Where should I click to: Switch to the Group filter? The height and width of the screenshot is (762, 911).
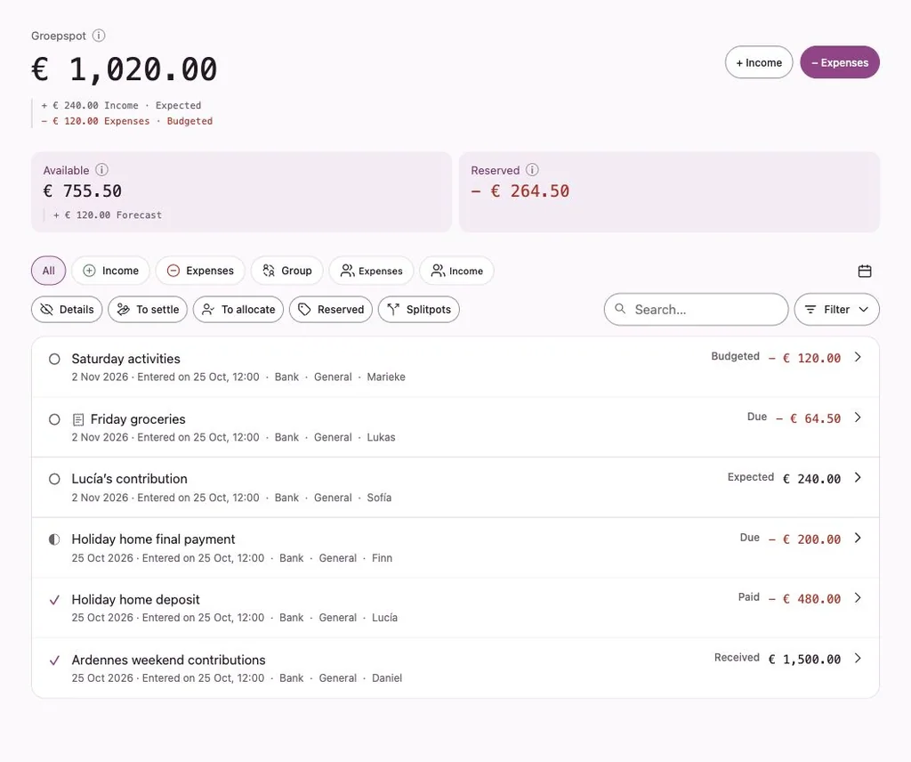point(287,271)
